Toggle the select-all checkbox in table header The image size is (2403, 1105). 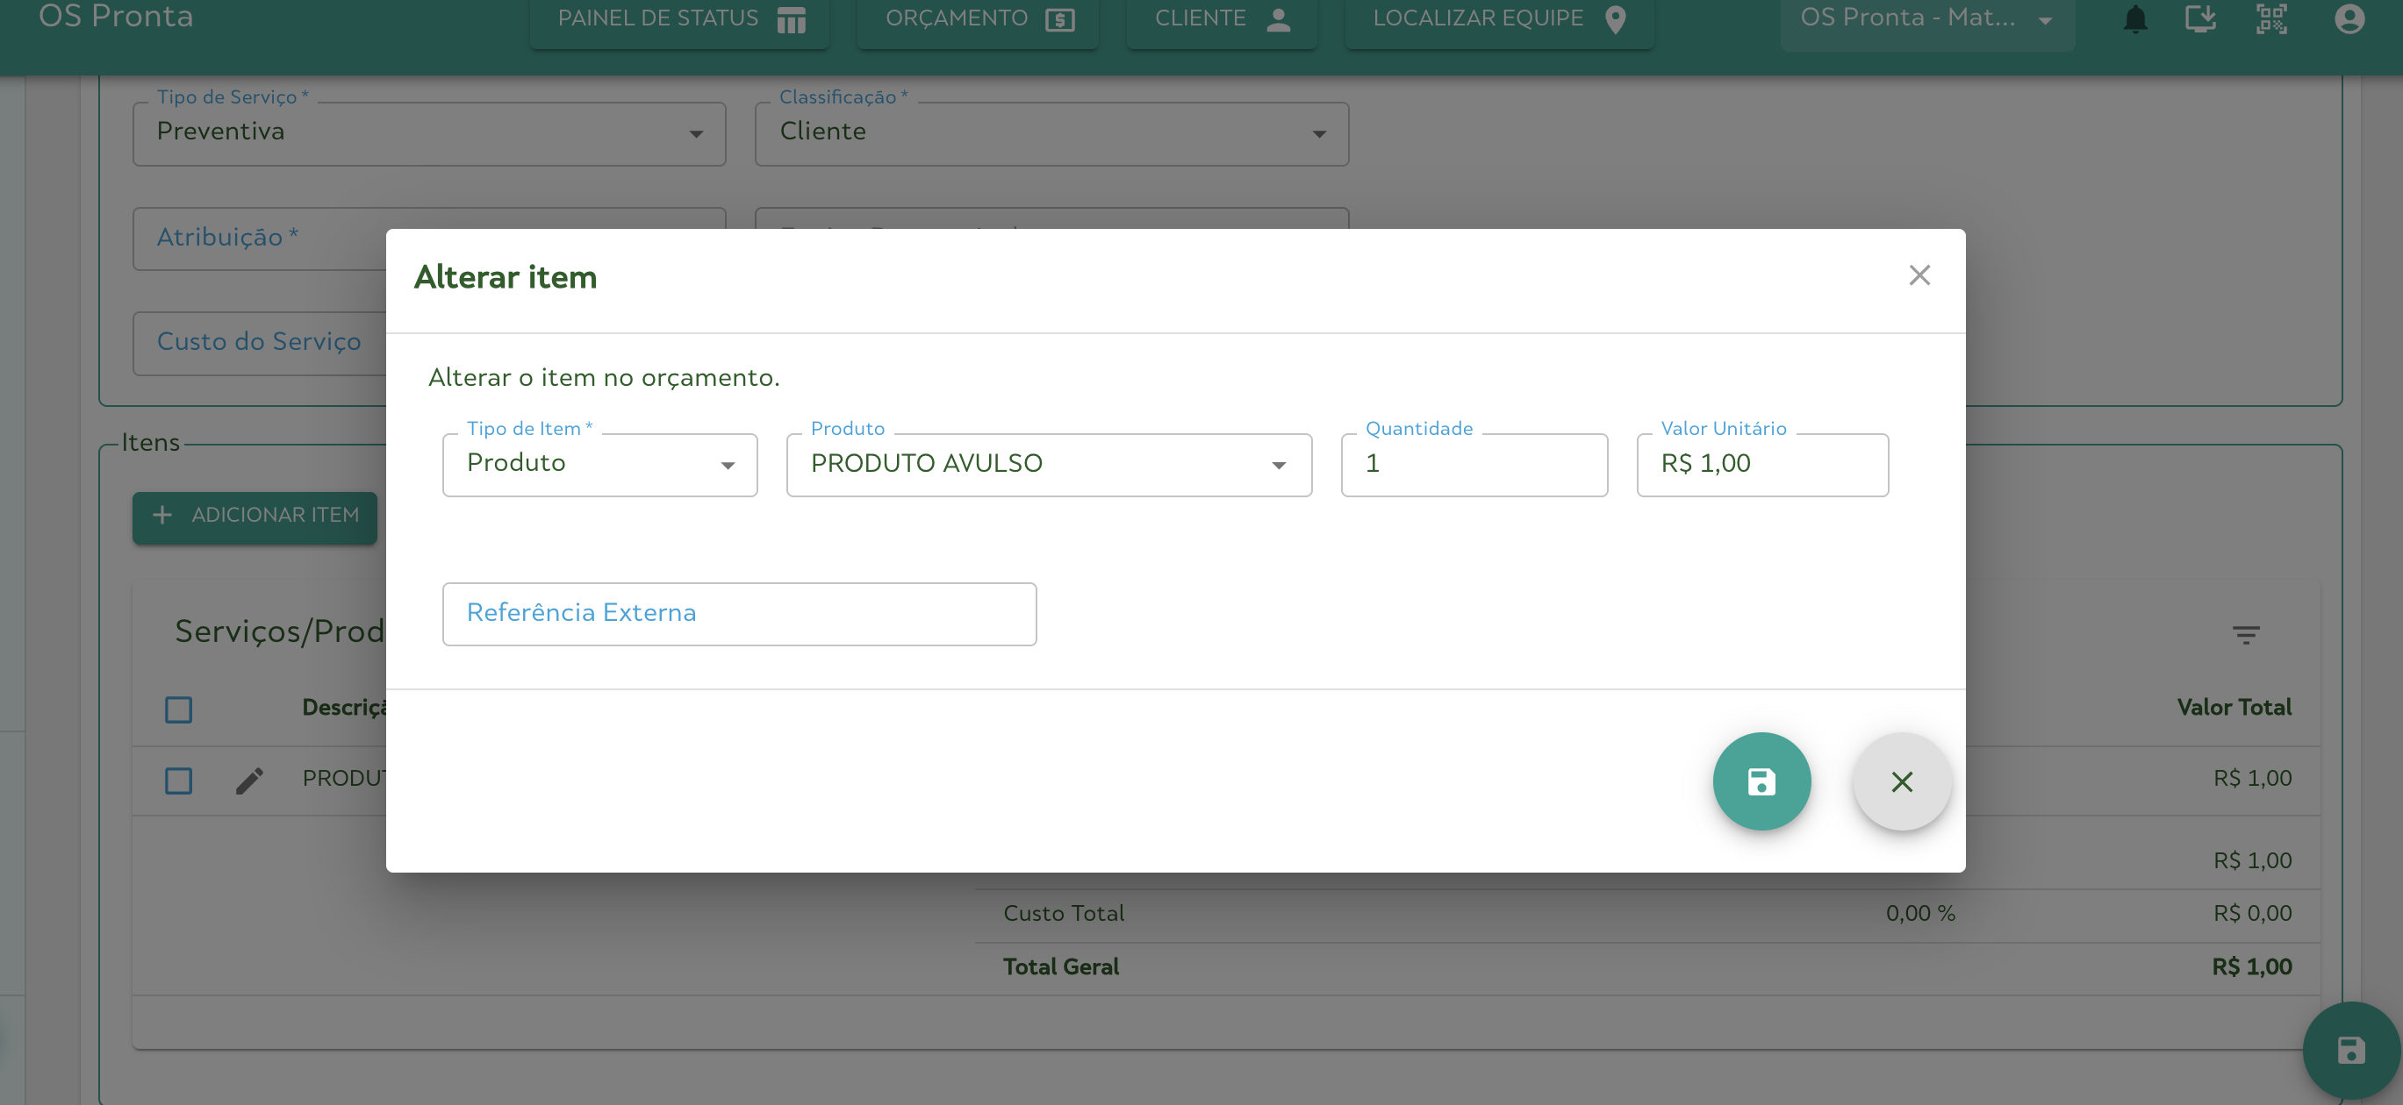point(178,709)
